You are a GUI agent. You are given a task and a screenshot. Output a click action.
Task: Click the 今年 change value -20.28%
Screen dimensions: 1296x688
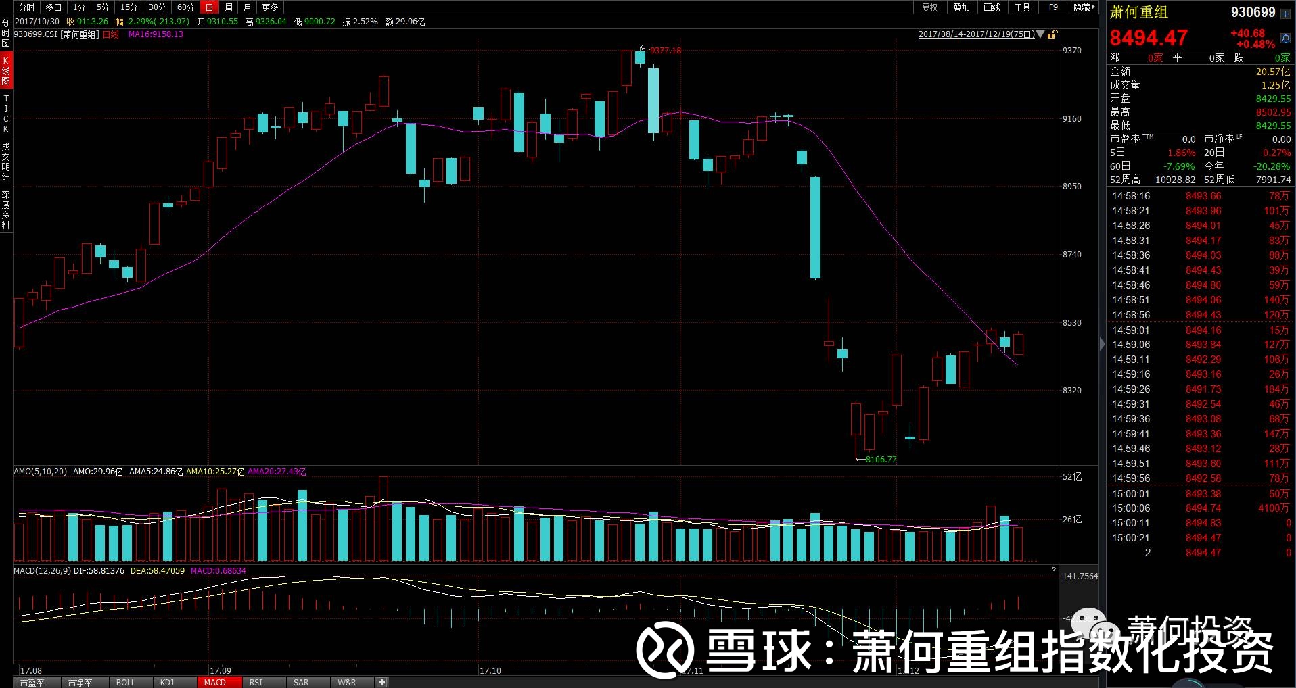1272,166
